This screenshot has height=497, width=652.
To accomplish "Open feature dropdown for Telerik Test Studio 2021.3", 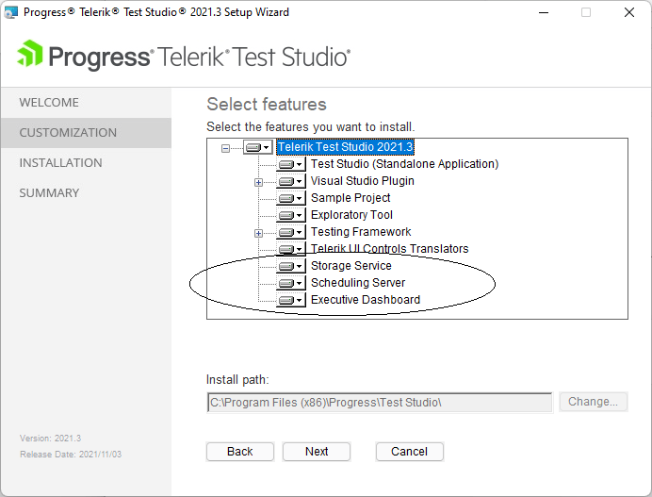I will click(258, 147).
